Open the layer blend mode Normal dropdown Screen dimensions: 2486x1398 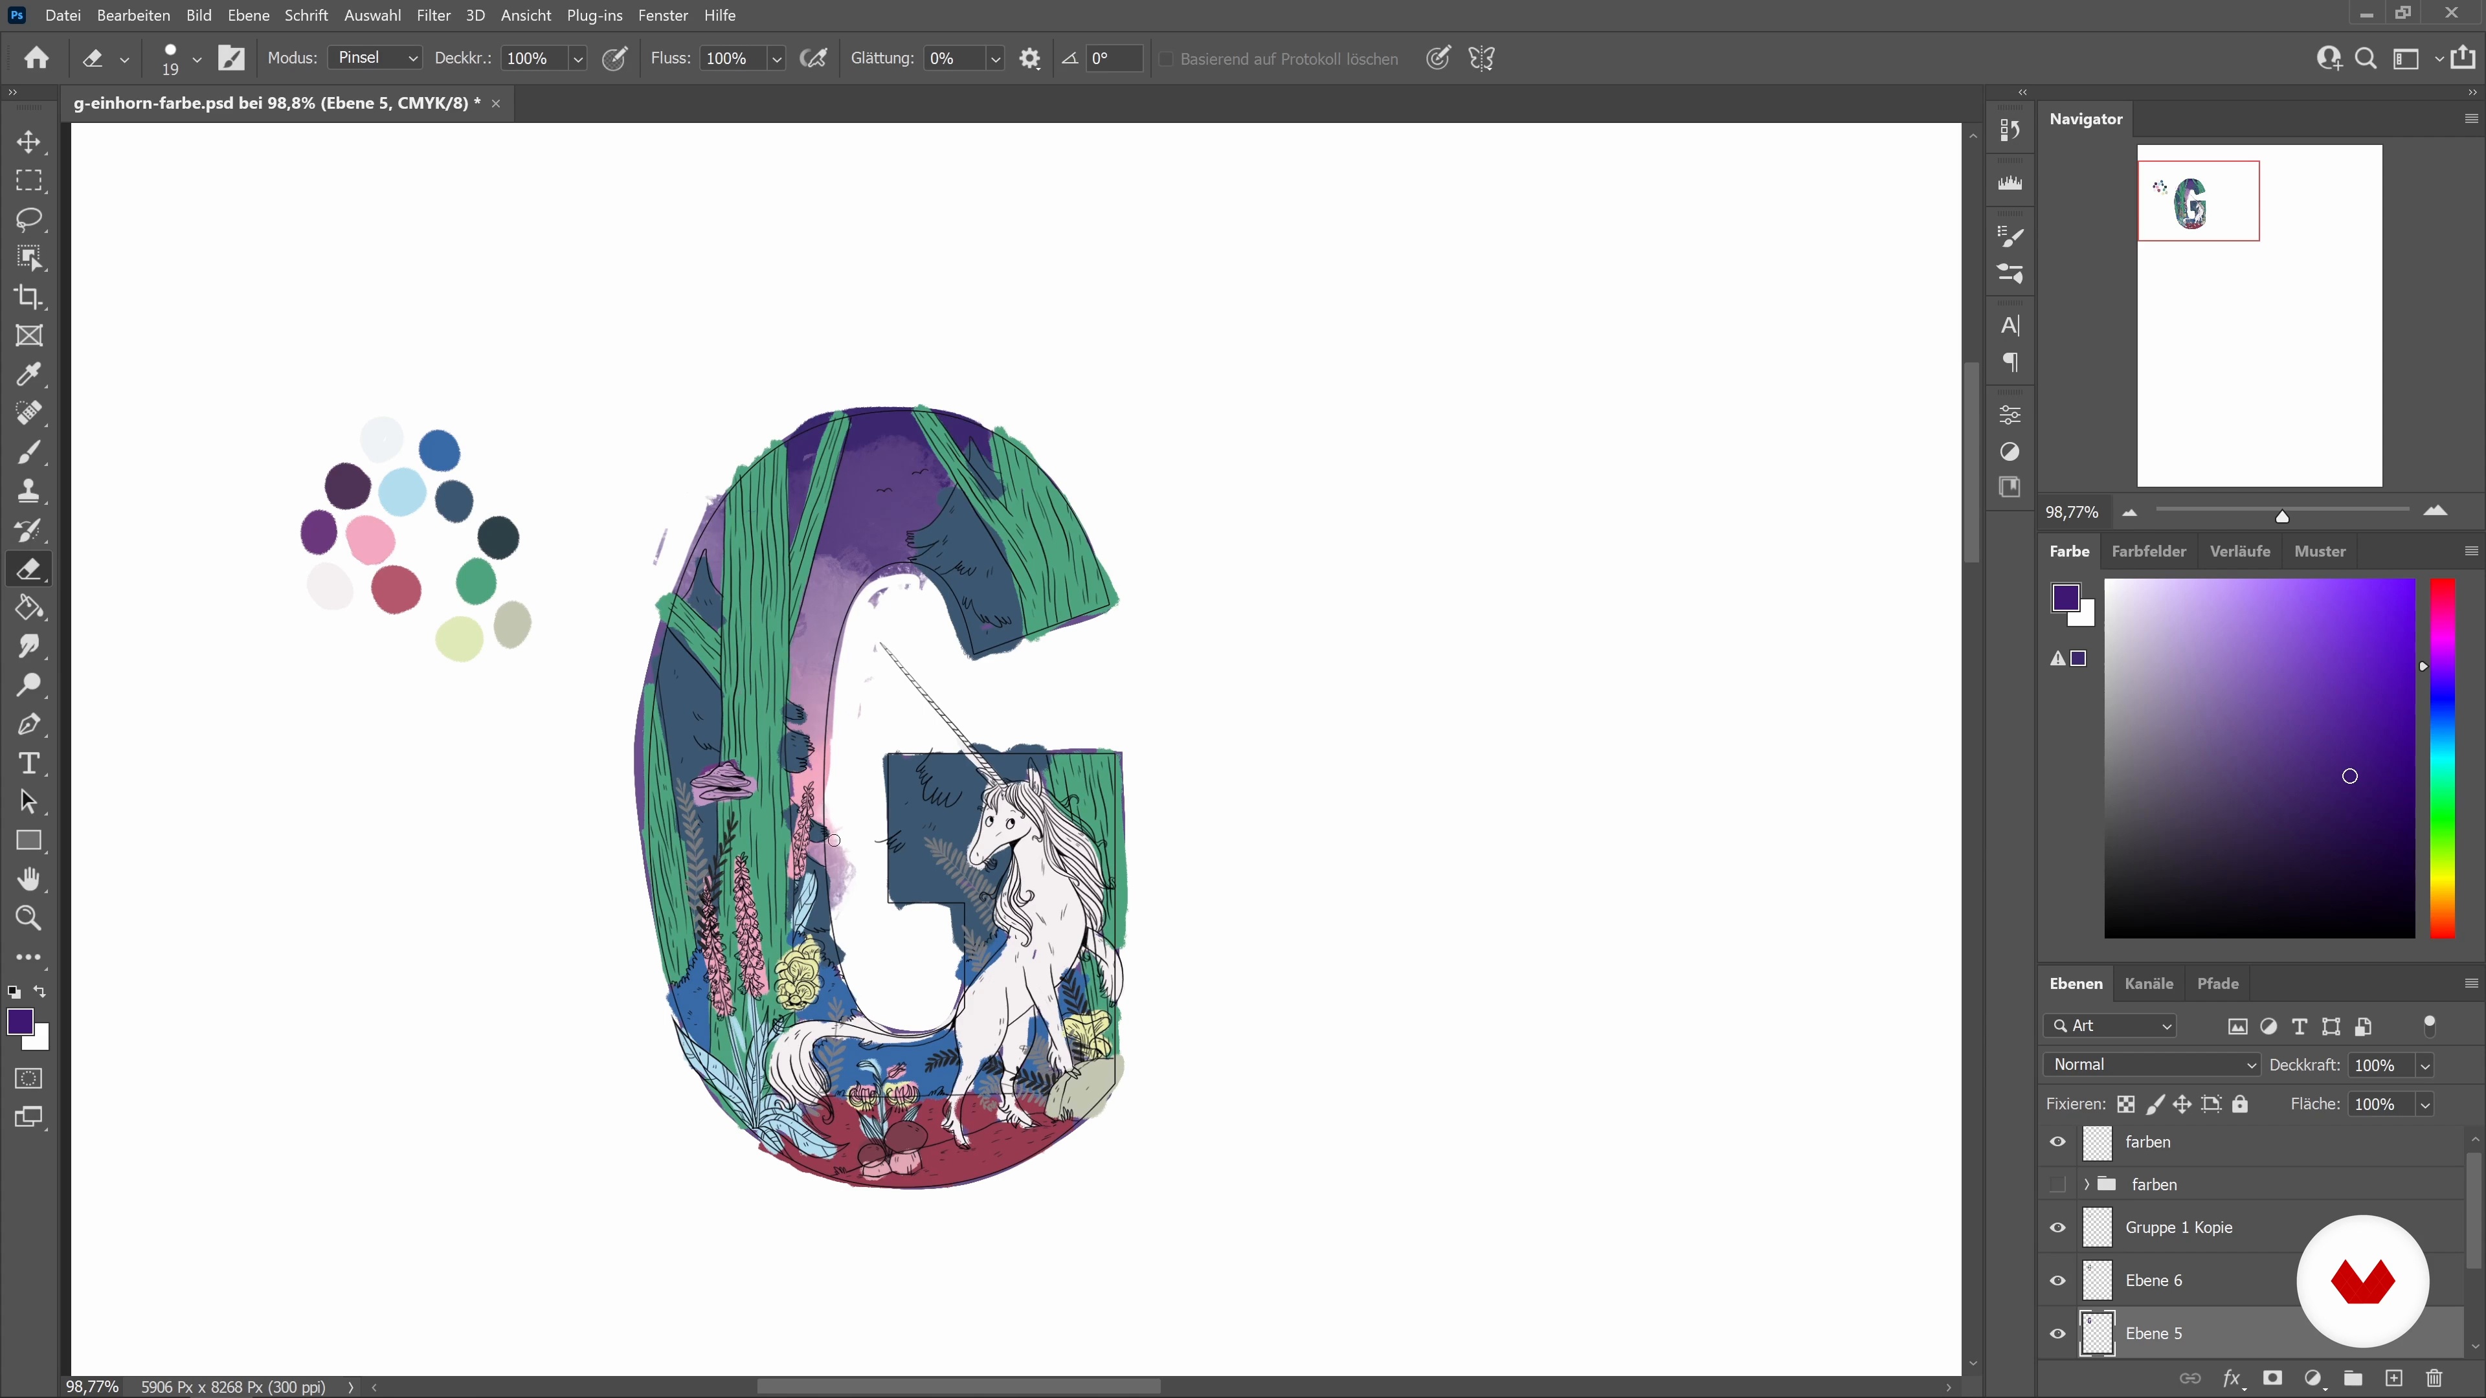click(2151, 1064)
